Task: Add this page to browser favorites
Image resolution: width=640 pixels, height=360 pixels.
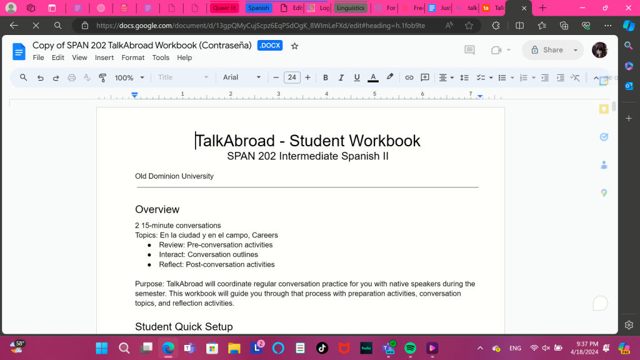Action: point(469,25)
